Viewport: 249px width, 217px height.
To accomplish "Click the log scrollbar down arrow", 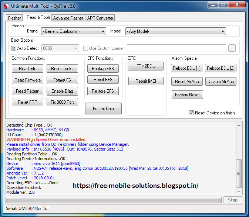I will [x=239, y=192].
